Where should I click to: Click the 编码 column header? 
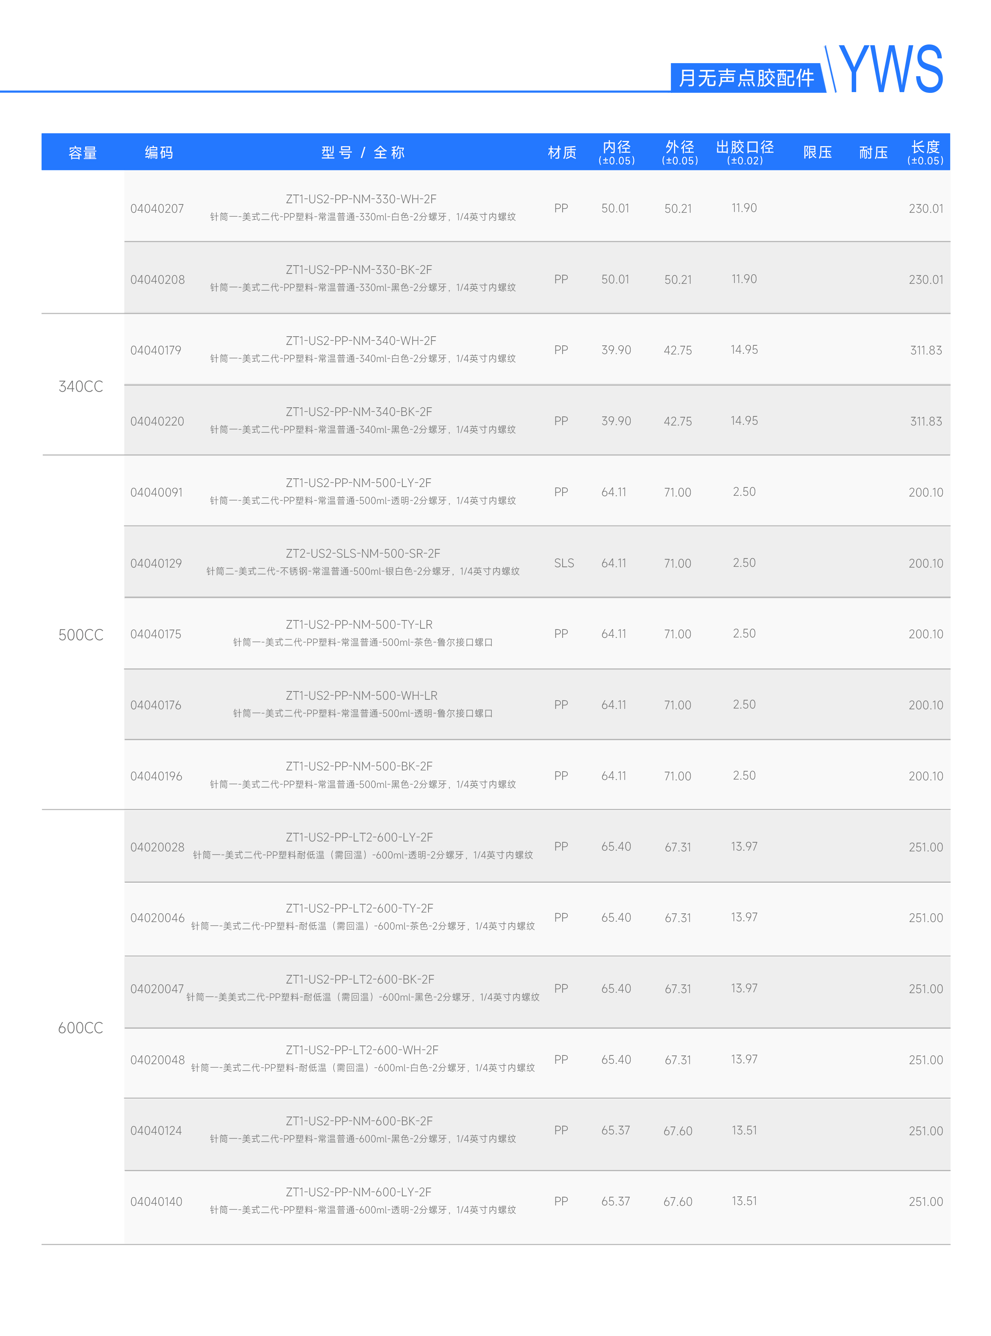(x=159, y=152)
